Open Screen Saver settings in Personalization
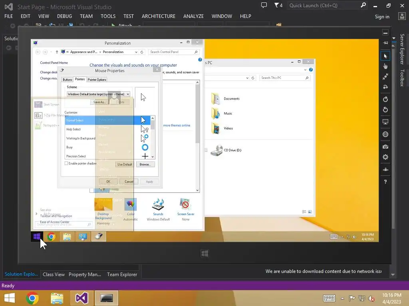The image size is (409, 306). [x=186, y=209]
